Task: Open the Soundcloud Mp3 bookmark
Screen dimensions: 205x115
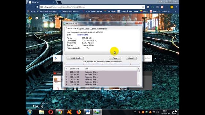Action: pos(70,11)
